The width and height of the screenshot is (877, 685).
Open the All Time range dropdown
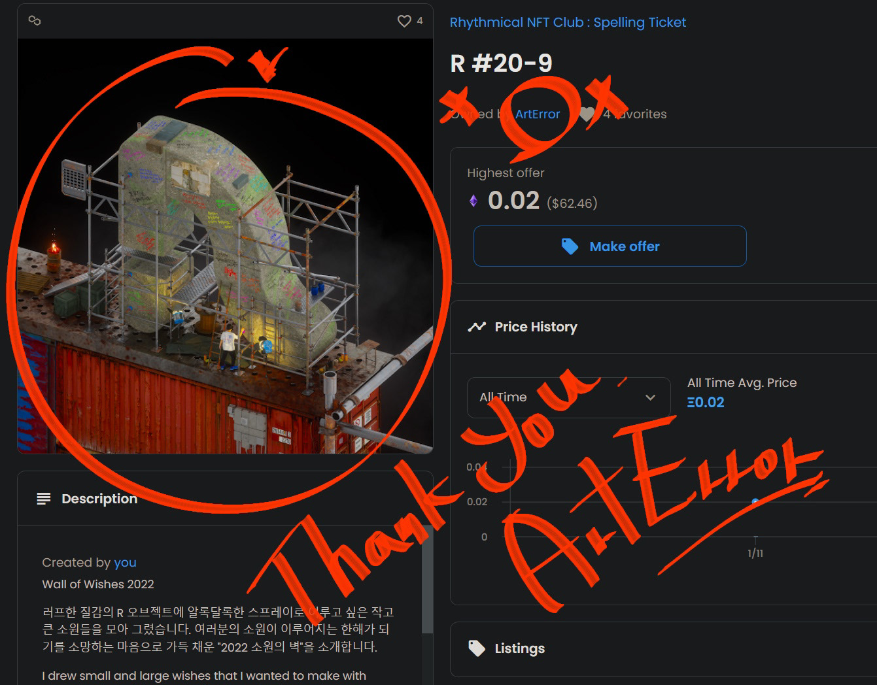click(568, 397)
